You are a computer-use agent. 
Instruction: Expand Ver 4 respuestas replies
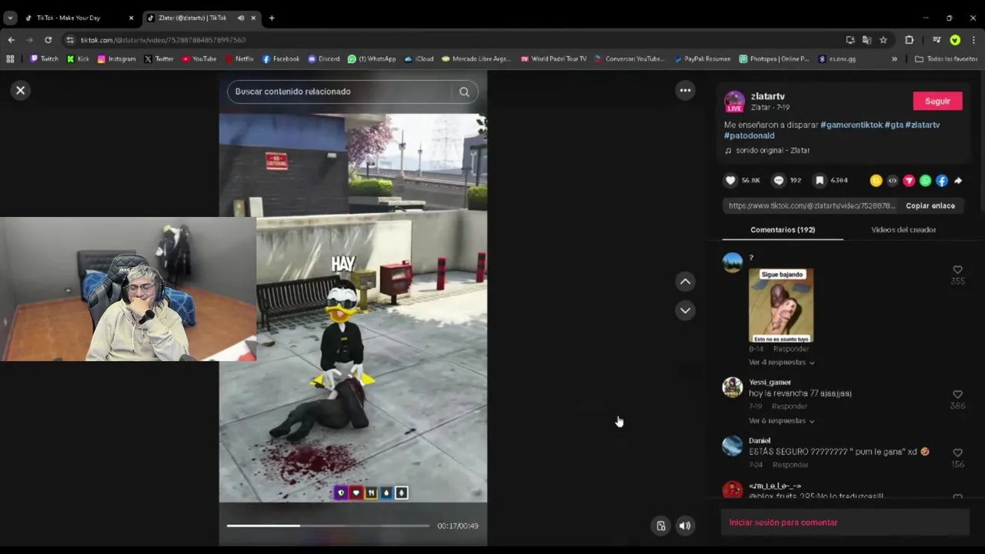pyautogui.click(x=781, y=362)
